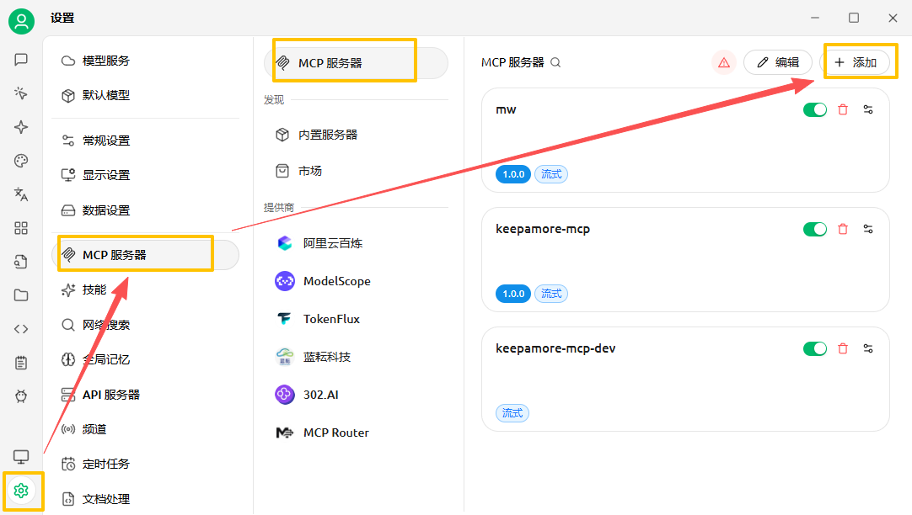Toggle the keepamore-mcp-dev server switch

(x=815, y=349)
